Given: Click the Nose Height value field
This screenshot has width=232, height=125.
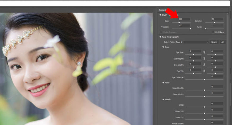Looking at the screenshot, I should coord(217,87).
